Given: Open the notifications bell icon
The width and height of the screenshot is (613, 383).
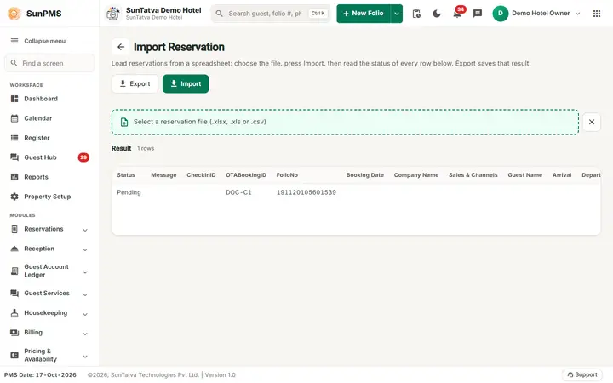Looking at the screenshot, I should [x=457, y=14].
